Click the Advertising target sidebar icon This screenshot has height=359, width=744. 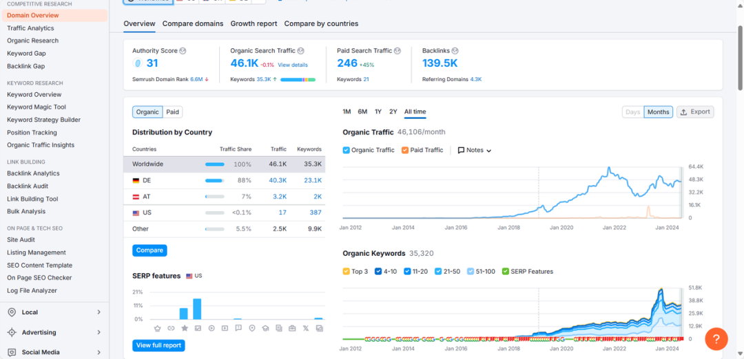pos(12,332)
